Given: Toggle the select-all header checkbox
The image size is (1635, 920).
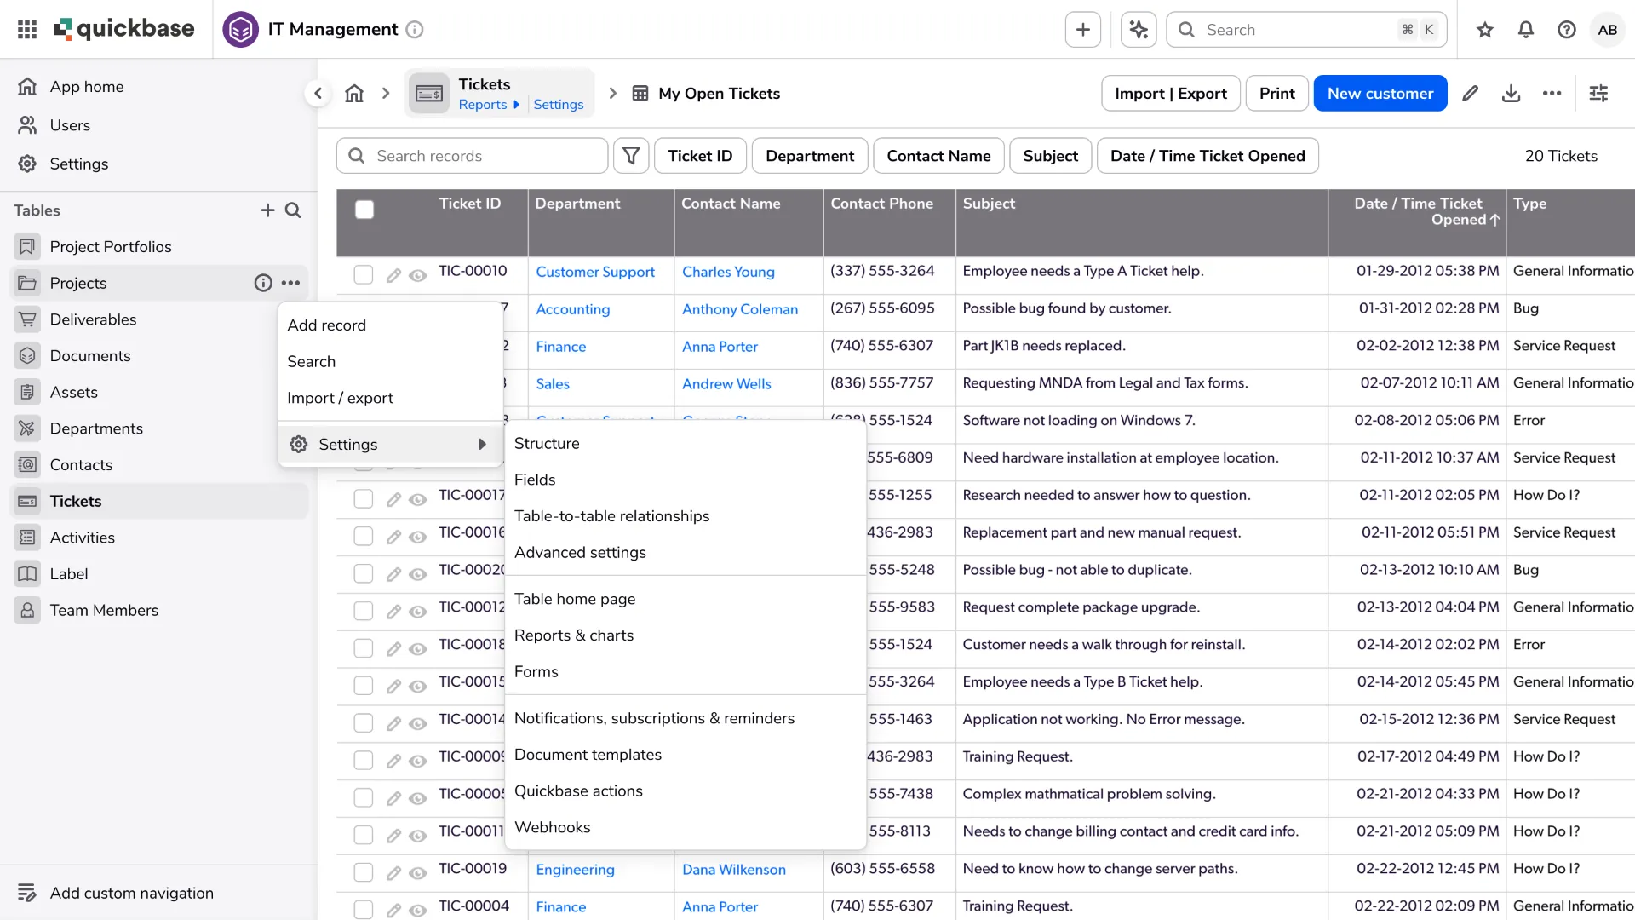Looking at the screenshot, I should (x=364, y=210).
